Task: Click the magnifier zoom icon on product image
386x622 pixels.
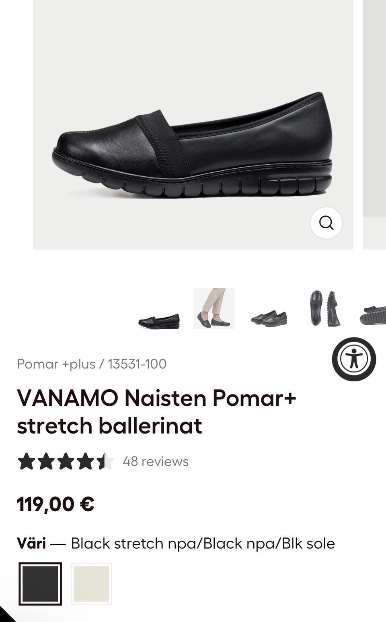Action: pos(326,223)
